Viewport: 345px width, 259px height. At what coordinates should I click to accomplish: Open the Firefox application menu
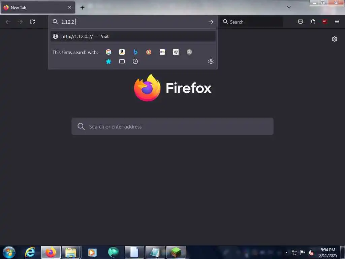(x=337, y=22)
